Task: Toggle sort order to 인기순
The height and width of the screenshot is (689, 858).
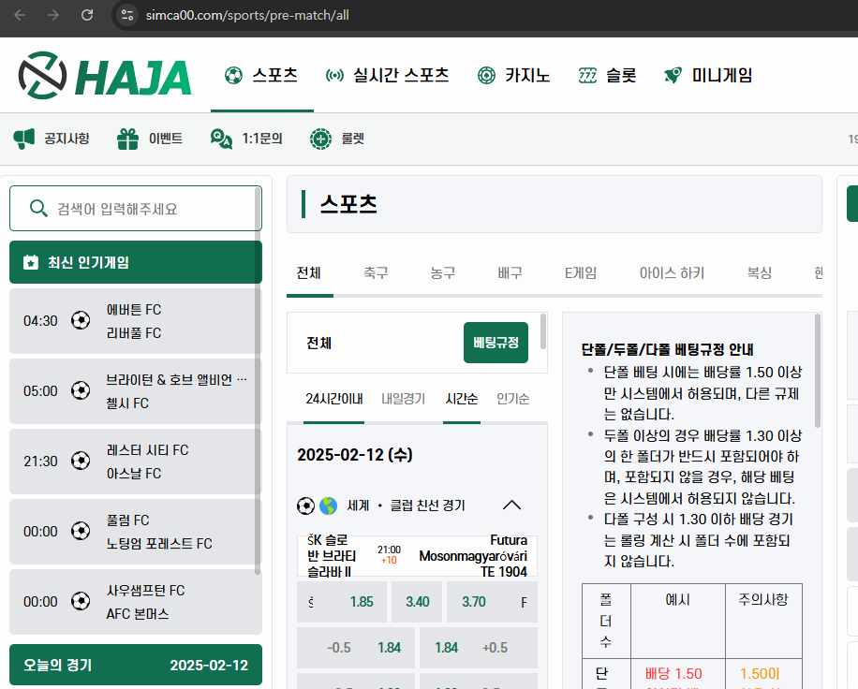Action: coord(512,399)
